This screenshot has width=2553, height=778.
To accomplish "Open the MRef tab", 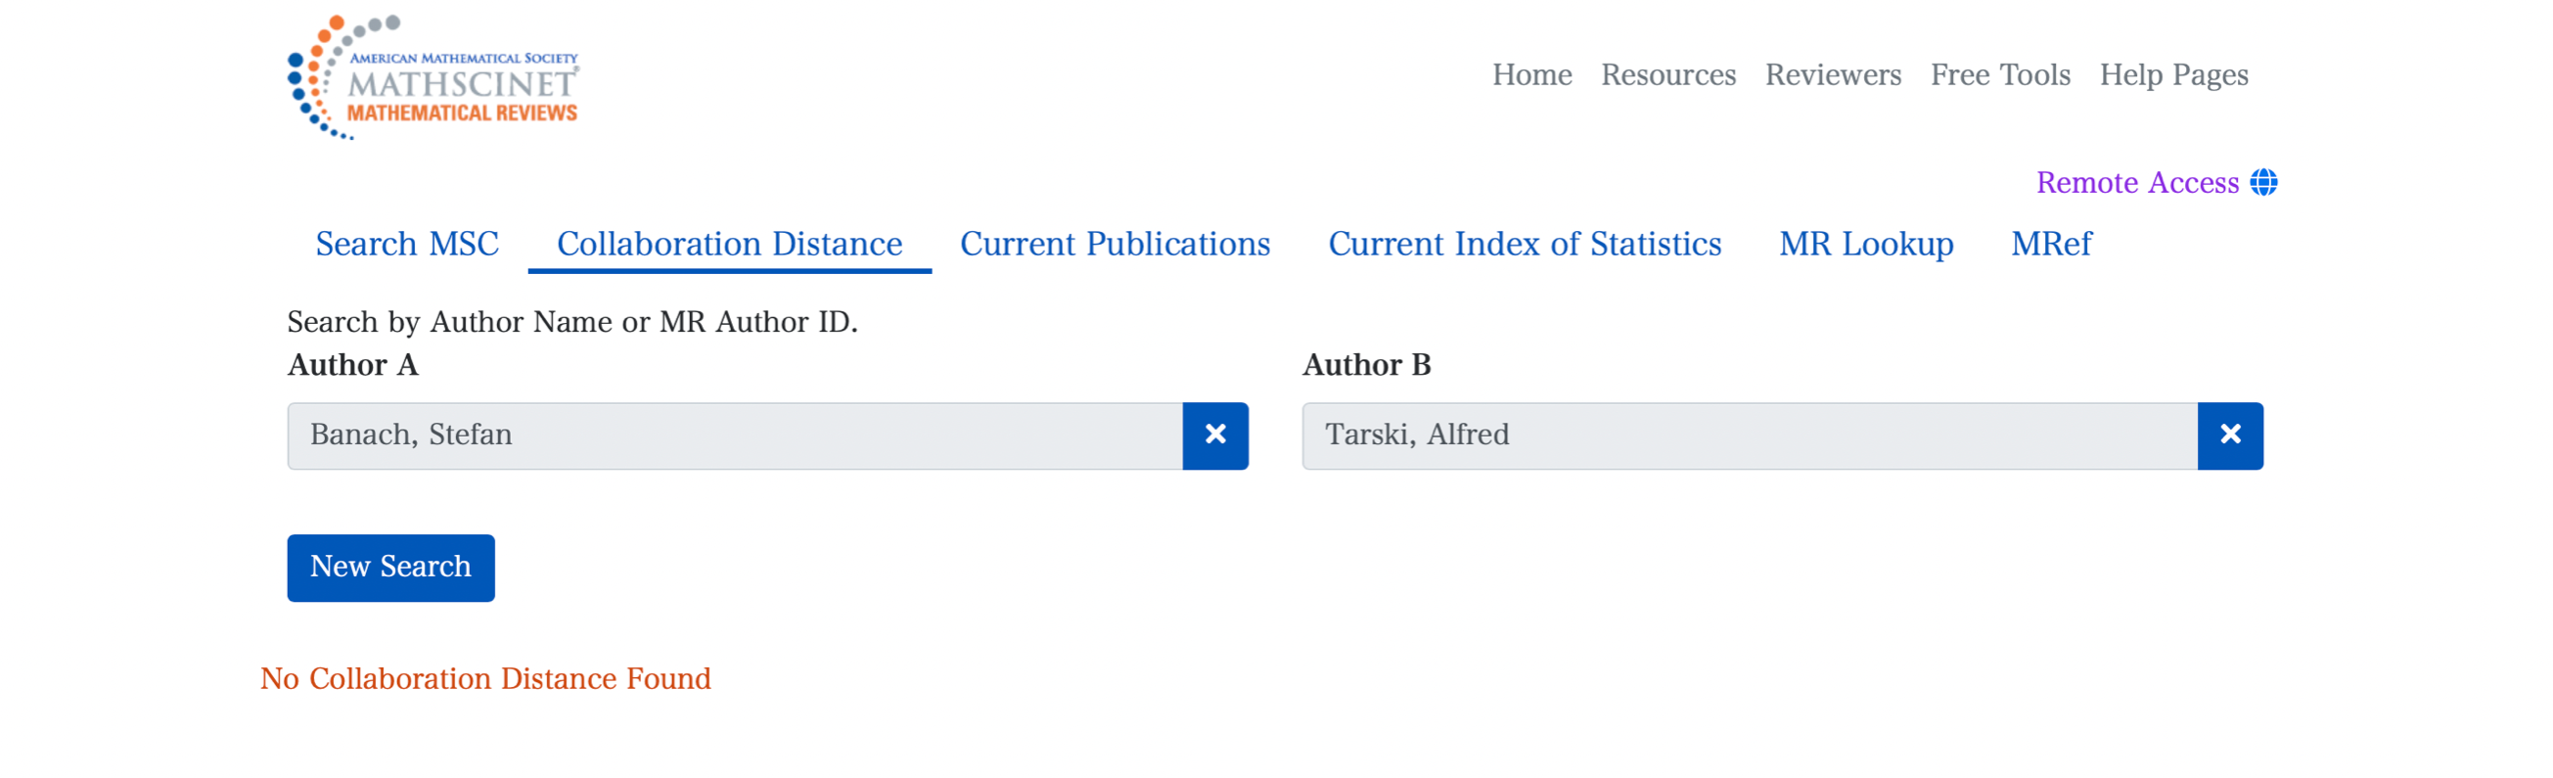I will point(2051,244).
